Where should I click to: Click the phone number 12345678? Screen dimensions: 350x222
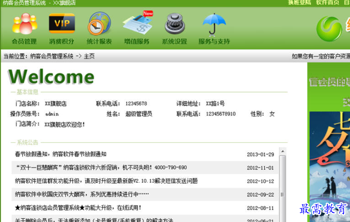coord(136,104)
